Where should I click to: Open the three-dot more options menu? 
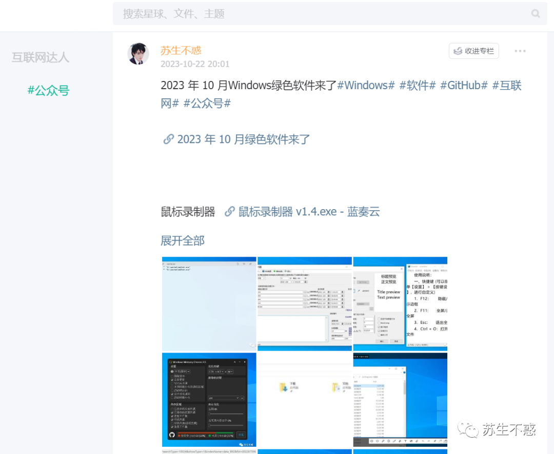click(520, 51)
